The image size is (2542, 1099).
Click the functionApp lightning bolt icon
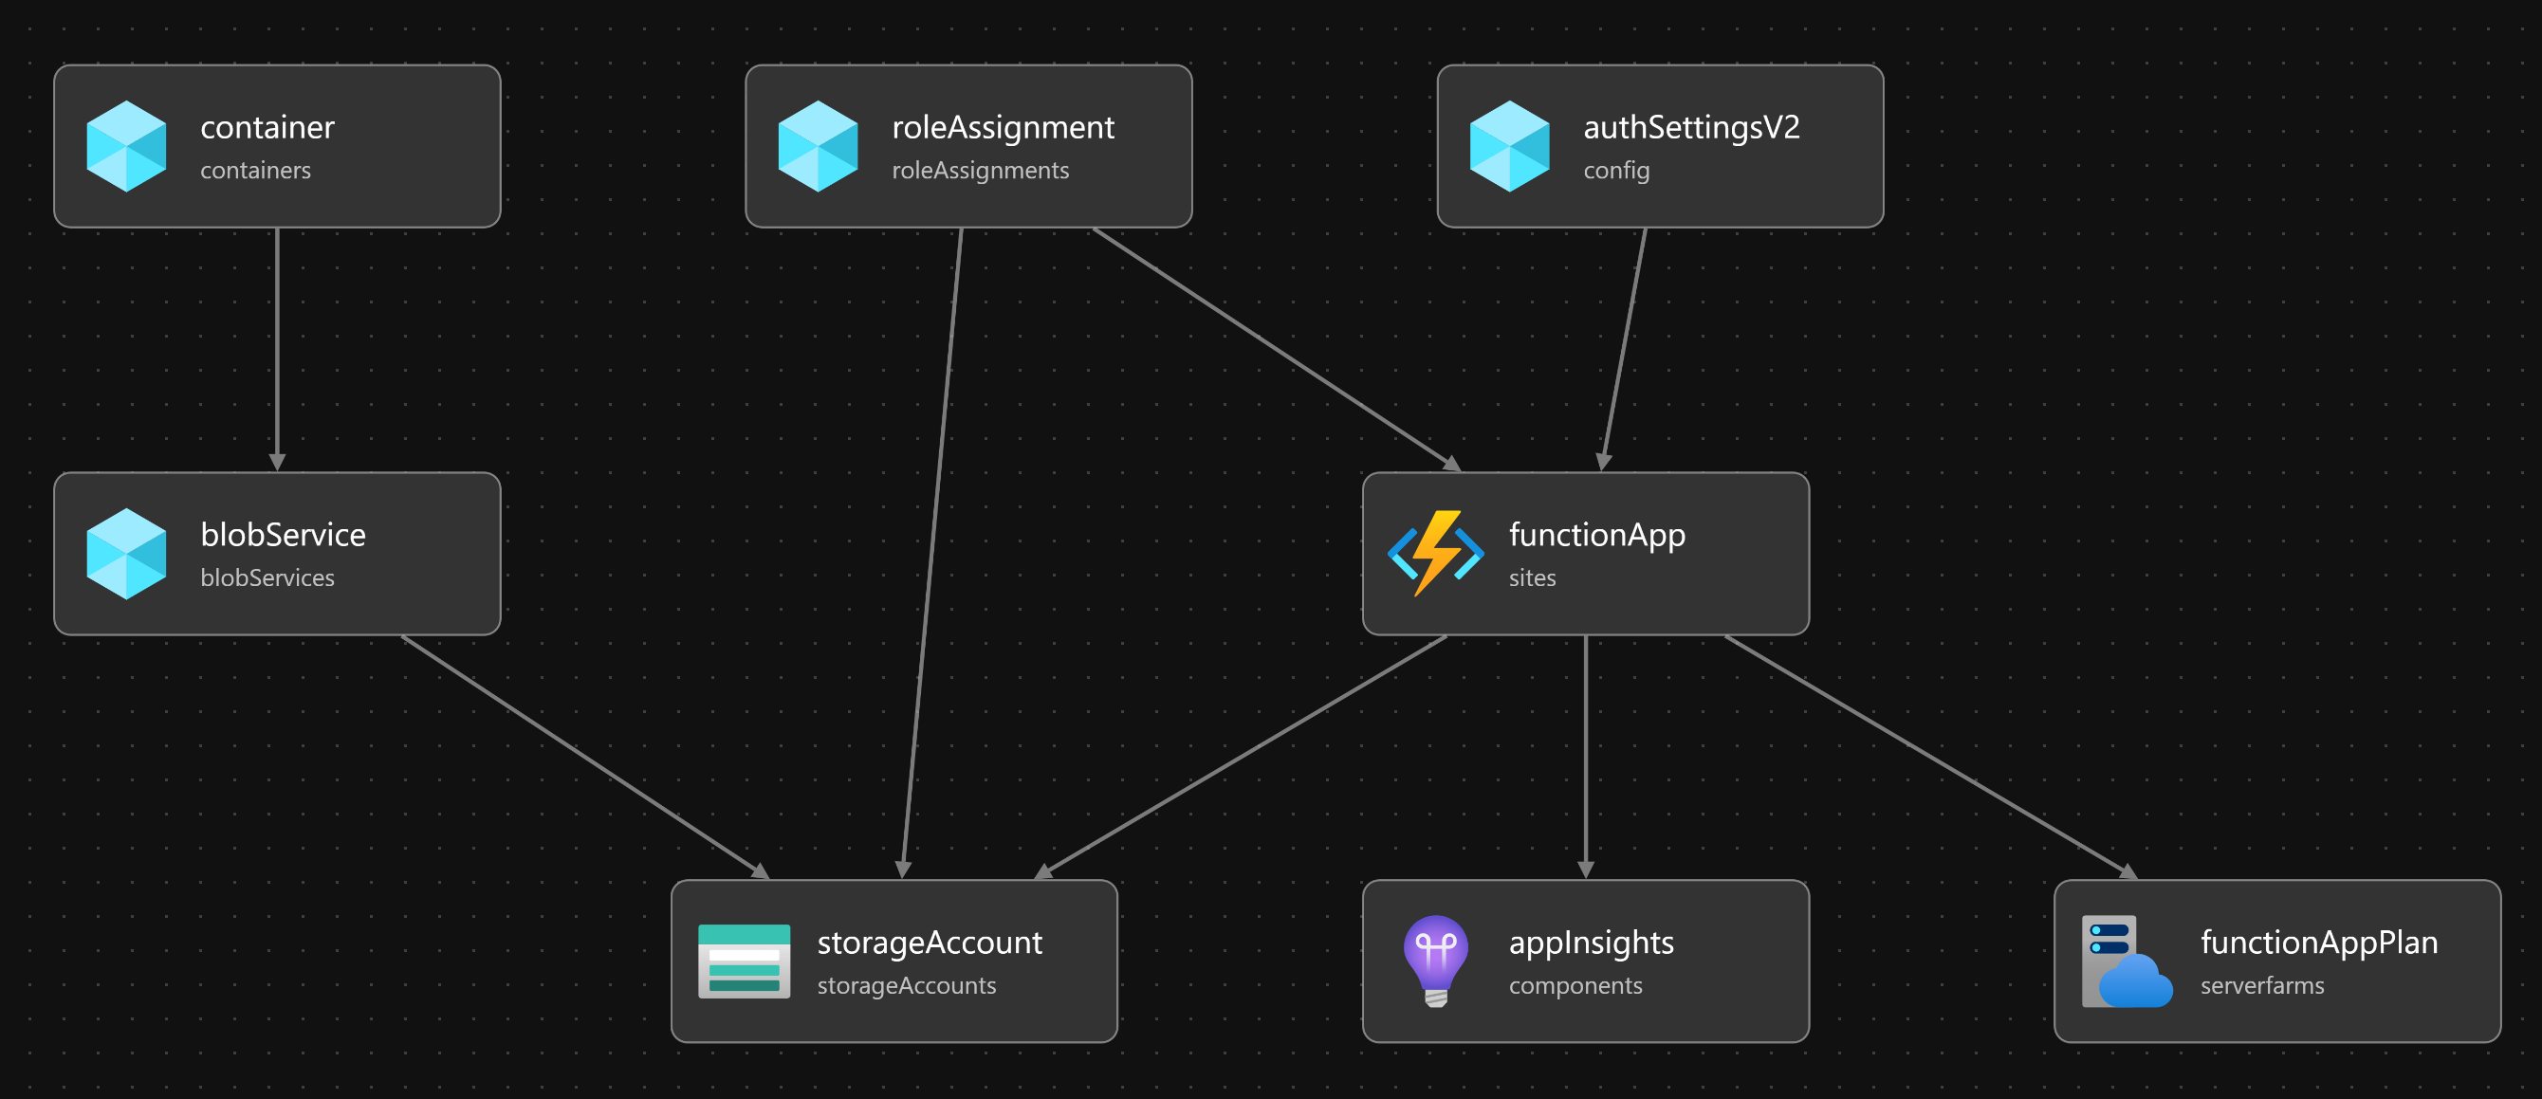tap(1436, 553)
